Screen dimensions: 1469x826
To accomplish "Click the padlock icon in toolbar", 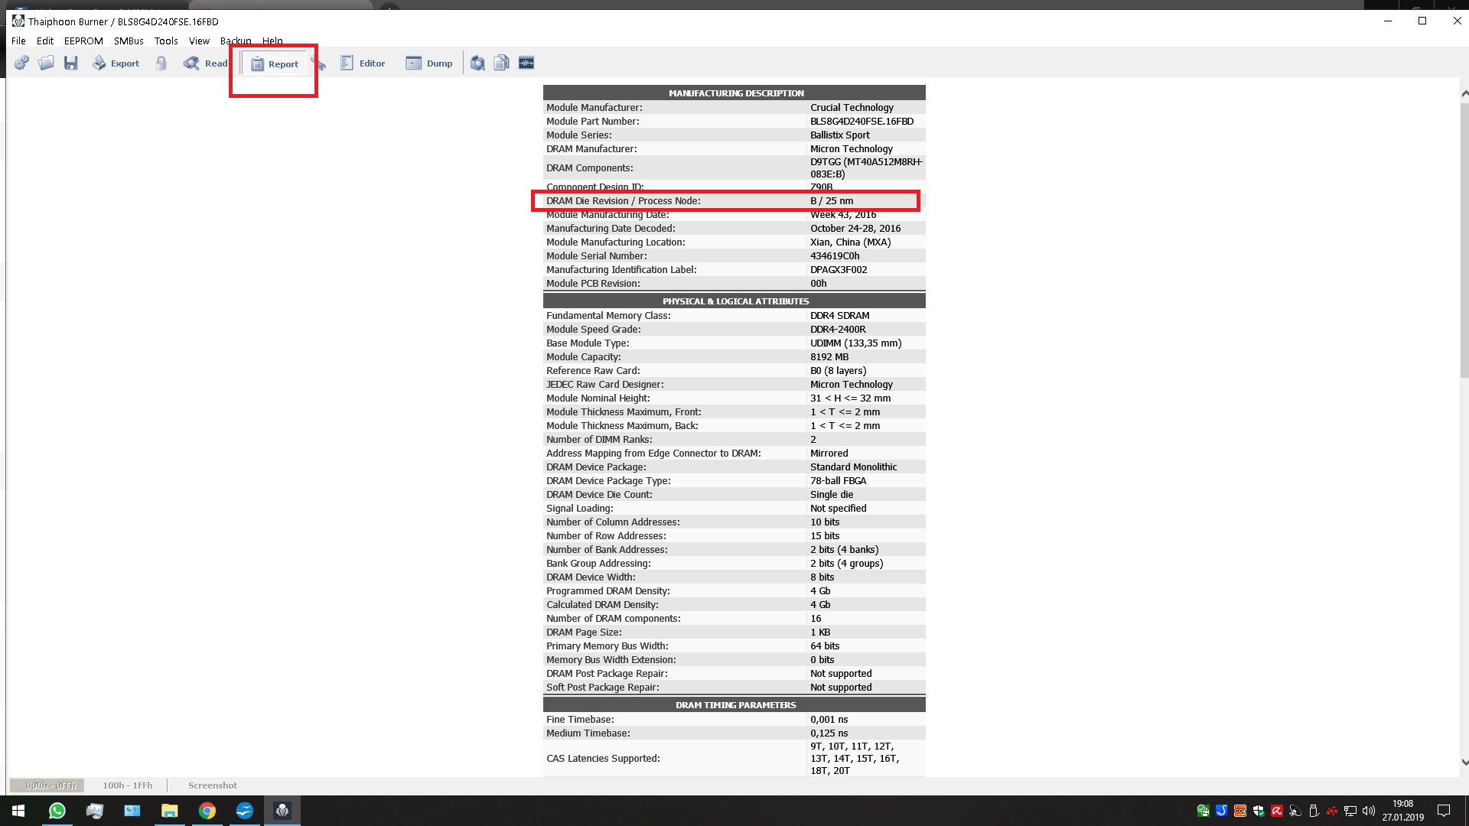I will click(161, 63).
